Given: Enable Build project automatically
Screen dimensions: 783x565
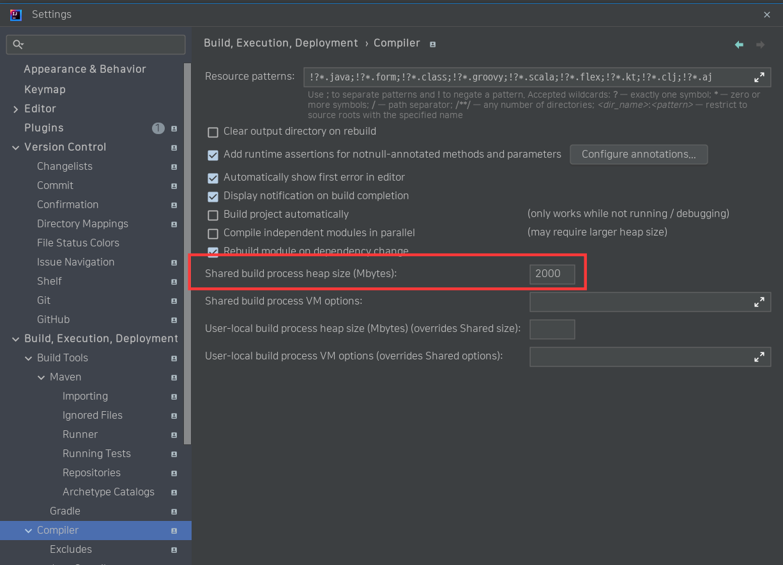Looking at the screenshot, I should [213, 215].
